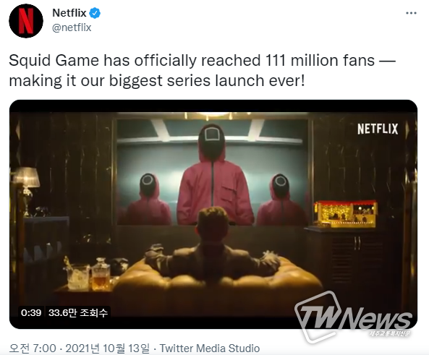Screen dimensions: 429x355
Task: Open the Netflix profile avatar
Action: tap(26, 21)
